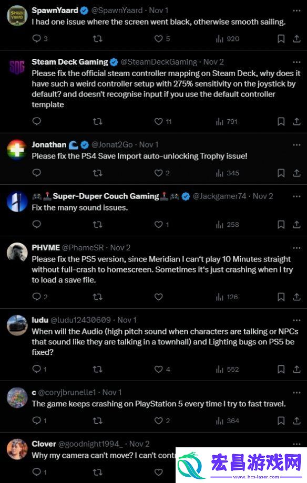Open more options on SpawnYaard's tweet
This screenshot has height=483, width=307.
(x=296, y=10)
